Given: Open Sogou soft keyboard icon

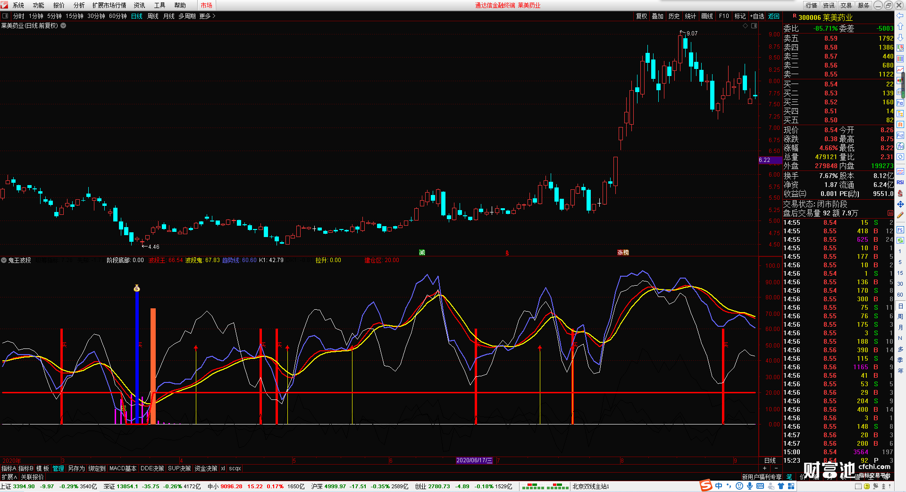Looking at the screenshot, I should [x=760, y=486].
